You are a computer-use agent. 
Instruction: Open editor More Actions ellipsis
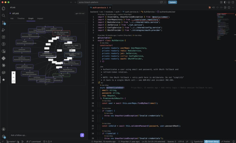tap(233, 8)
